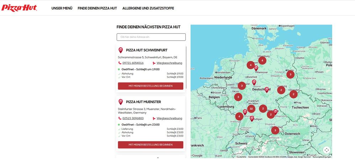Click 'Geöffnet - Schließt um 19:00' status
Image resolution: width=355 pixels, height=165 pixels.
[x=141, y=69]
